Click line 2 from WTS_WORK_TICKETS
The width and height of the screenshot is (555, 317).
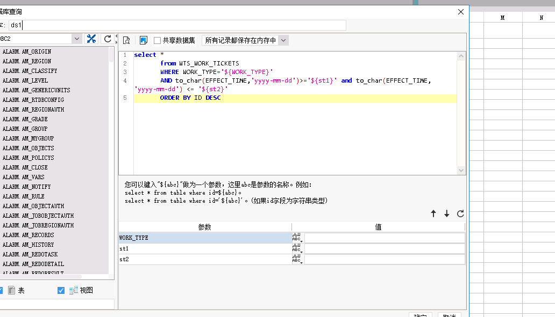[200, 63]
